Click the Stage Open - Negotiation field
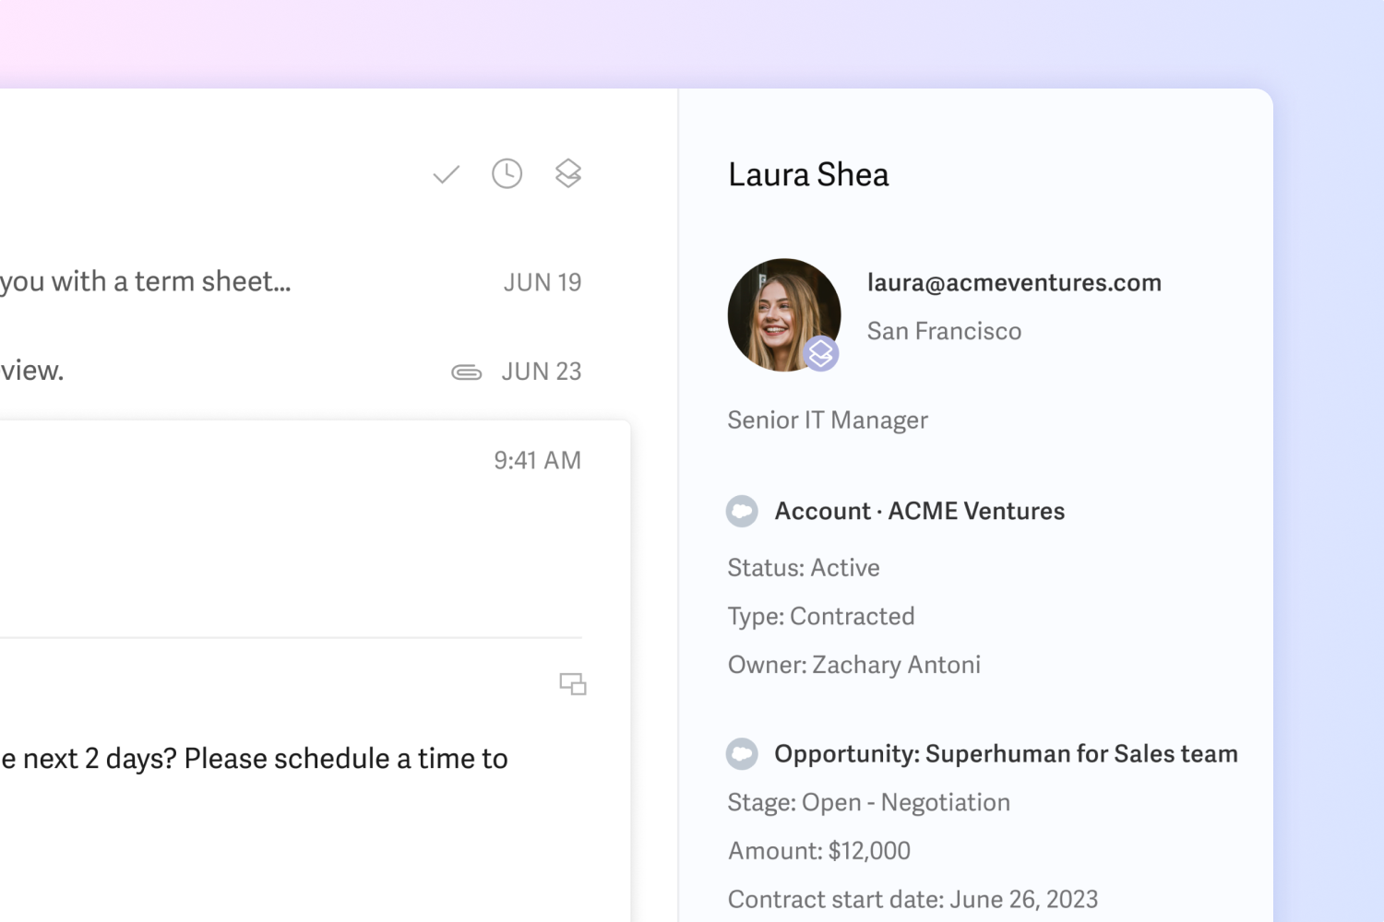Viewport: 1384px width, 922px height. click(x=868, y=802)
